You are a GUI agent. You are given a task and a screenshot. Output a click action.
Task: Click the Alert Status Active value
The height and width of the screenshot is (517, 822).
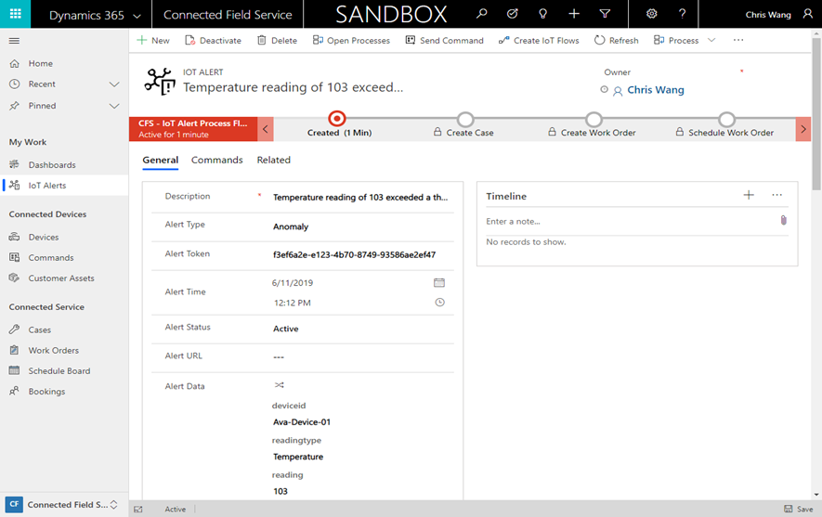click(286, 329)
